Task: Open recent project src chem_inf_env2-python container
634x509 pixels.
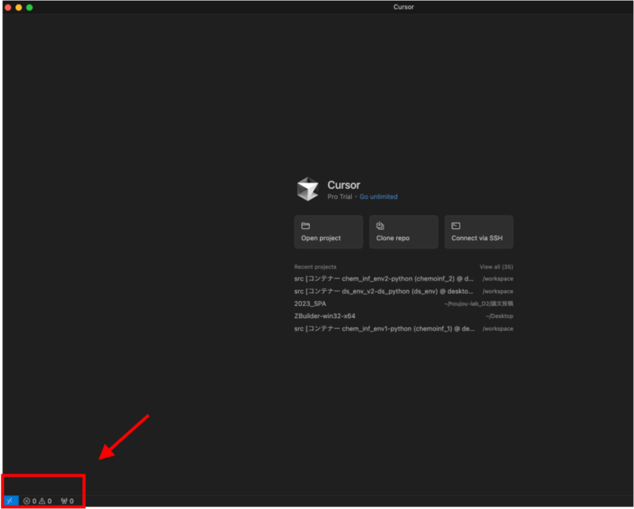Action: (403, 279)
